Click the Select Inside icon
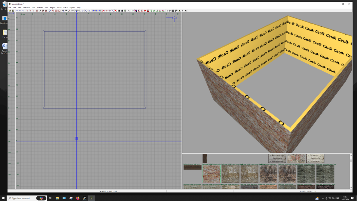The height and width of the screenshot is (201, 357). tap(46, 10)
